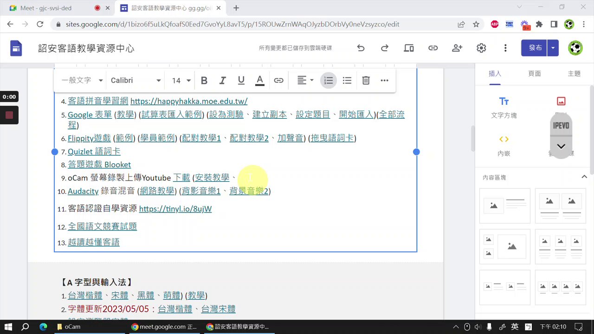Image resolution: width=594 pixels, height=334 pixels.
Task: Click the site title 詔安客語教學資源中心
Action: [86, 48]
